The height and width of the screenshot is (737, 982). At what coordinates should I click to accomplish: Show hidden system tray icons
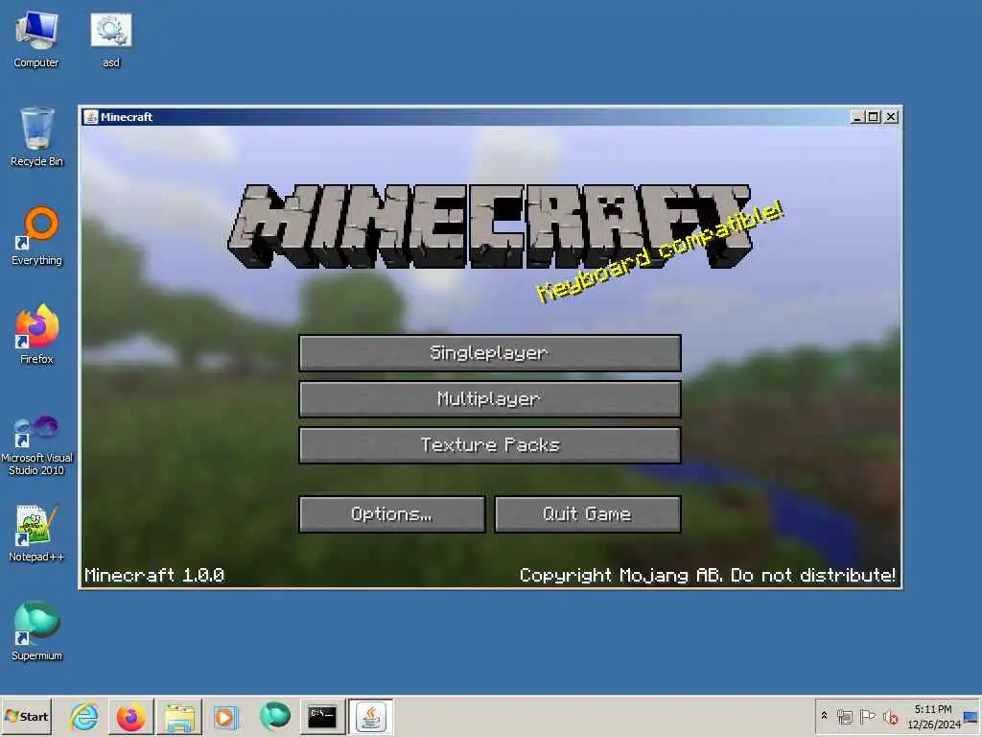pos(824,716)
